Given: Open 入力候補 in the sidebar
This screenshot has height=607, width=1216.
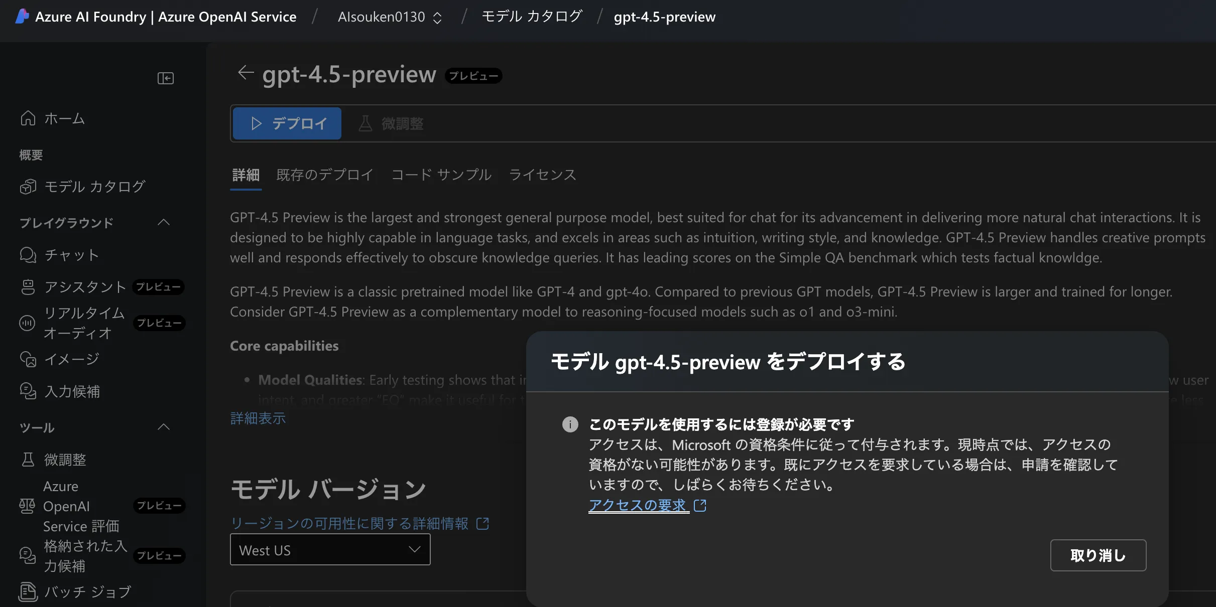Looking at the screenshot, I should 72,391.
